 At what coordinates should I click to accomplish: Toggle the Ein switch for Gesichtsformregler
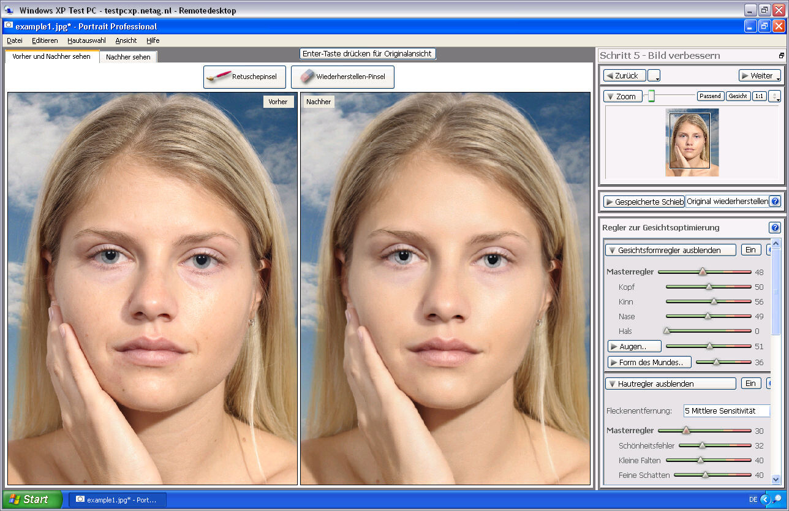(x=751, y=249)
